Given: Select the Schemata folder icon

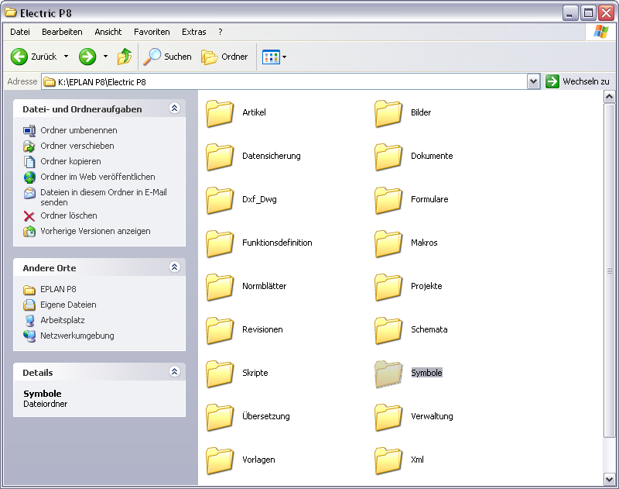Looking at the screenshot, I should (x=388, y=330).
